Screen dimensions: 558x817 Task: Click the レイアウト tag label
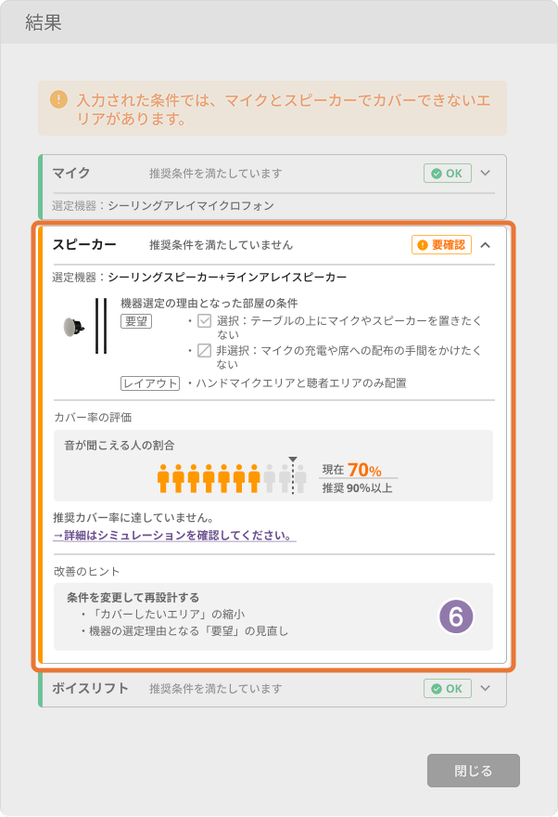tap(150, 383)
